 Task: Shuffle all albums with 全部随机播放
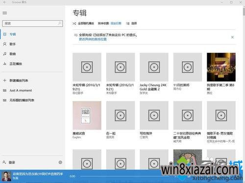coord(83,23)
